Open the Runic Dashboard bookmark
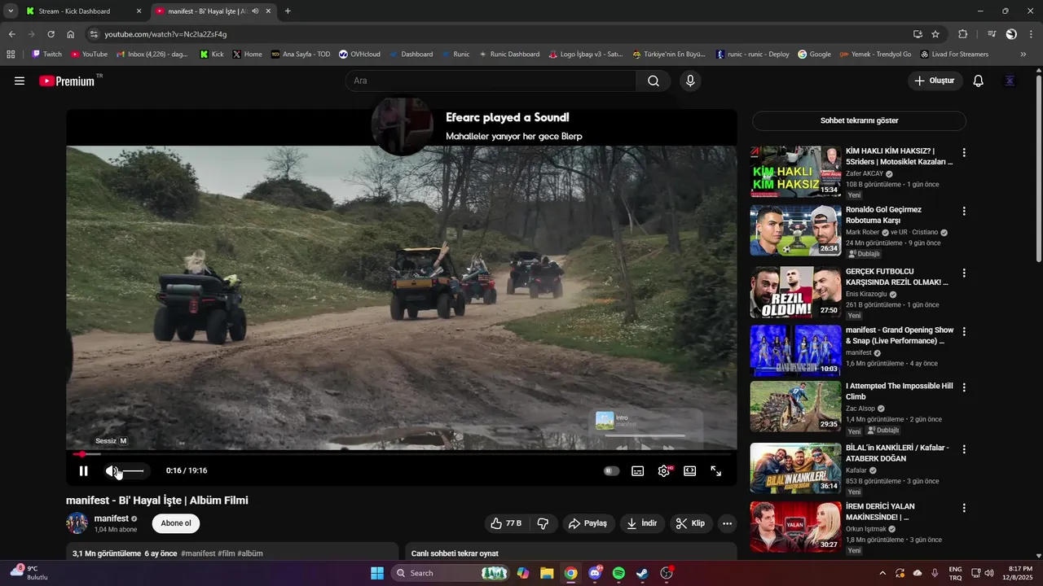The width and height of the screenshot is (1043, 586). click(509, 55)
